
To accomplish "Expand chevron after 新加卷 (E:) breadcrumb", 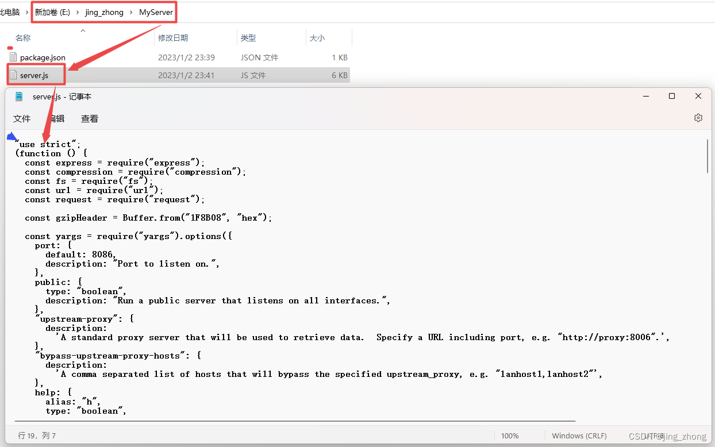I will click(x=78, y=12).
